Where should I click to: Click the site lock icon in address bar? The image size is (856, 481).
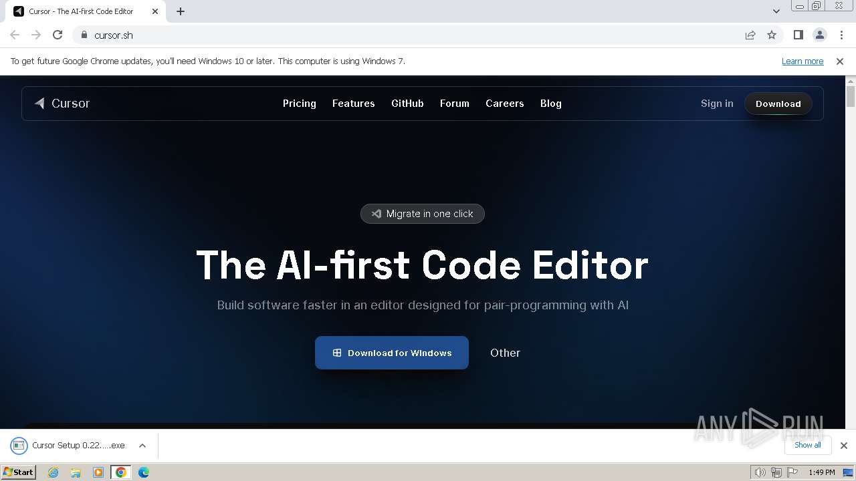pos(84,35)
